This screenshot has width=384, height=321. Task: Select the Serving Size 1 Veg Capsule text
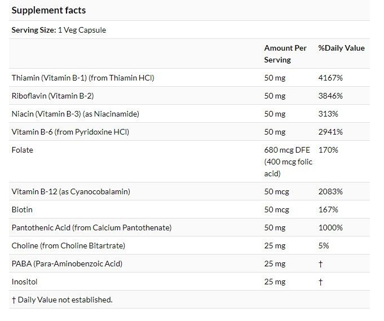click(59, 30)
